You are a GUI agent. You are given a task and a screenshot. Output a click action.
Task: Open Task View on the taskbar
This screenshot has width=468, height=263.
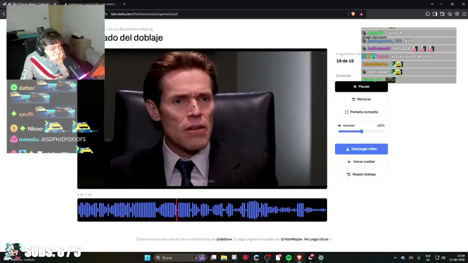pos(214,258)
